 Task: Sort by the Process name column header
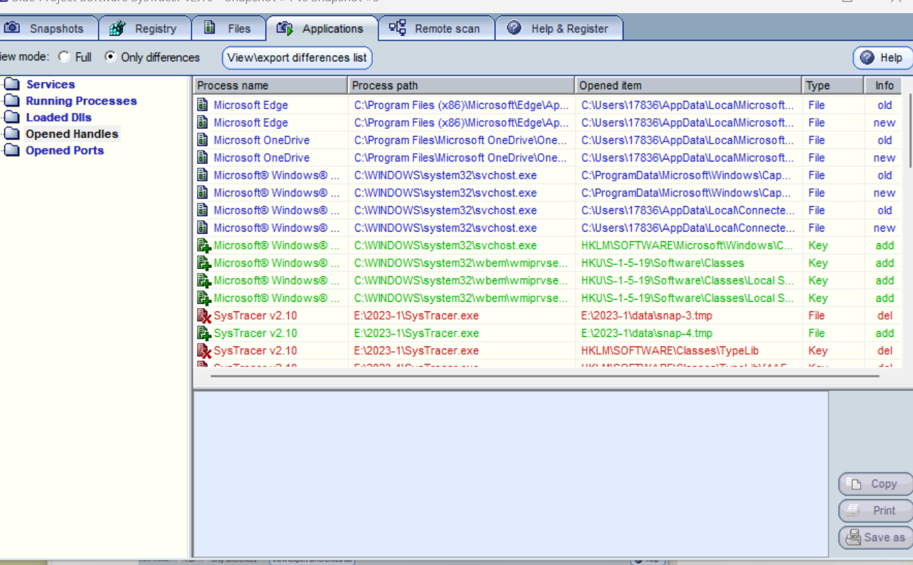tap(270, 85)
